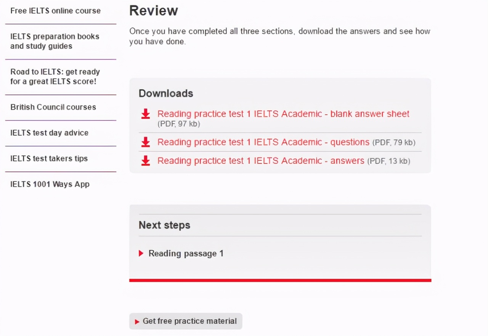Open Road to IELTS sidebar item
The width and height of the screenshot is (488, 336).
[55, 77]
